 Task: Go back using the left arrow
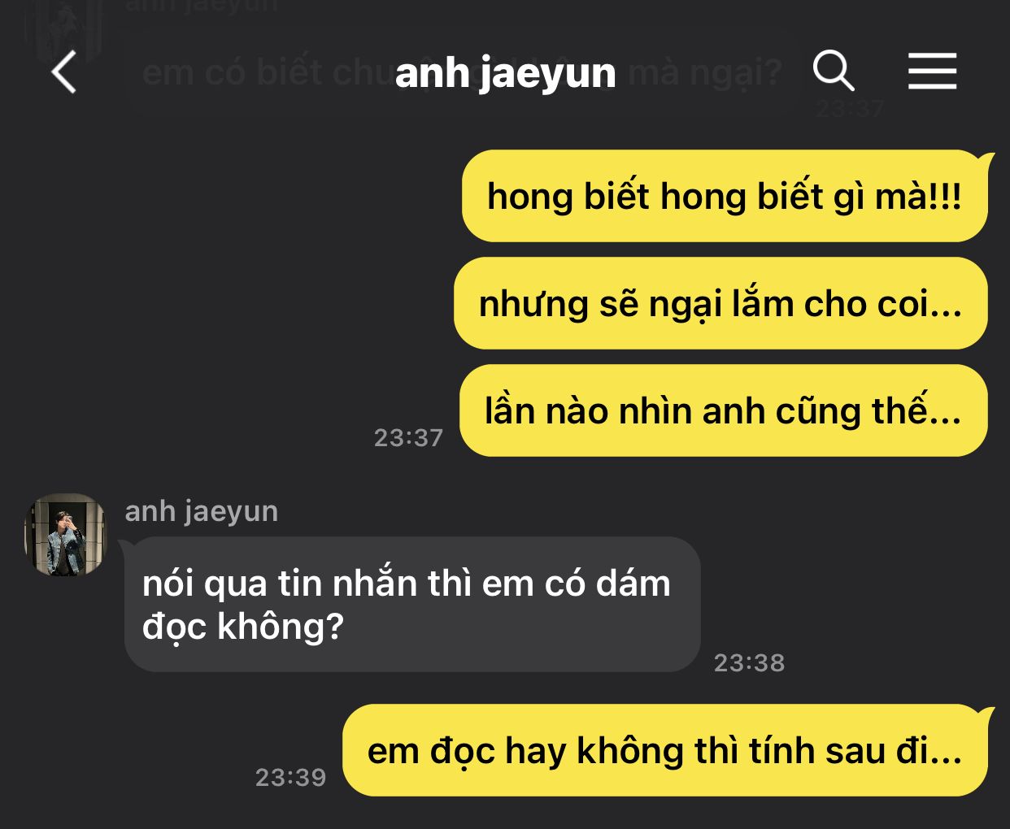point(63,72)
